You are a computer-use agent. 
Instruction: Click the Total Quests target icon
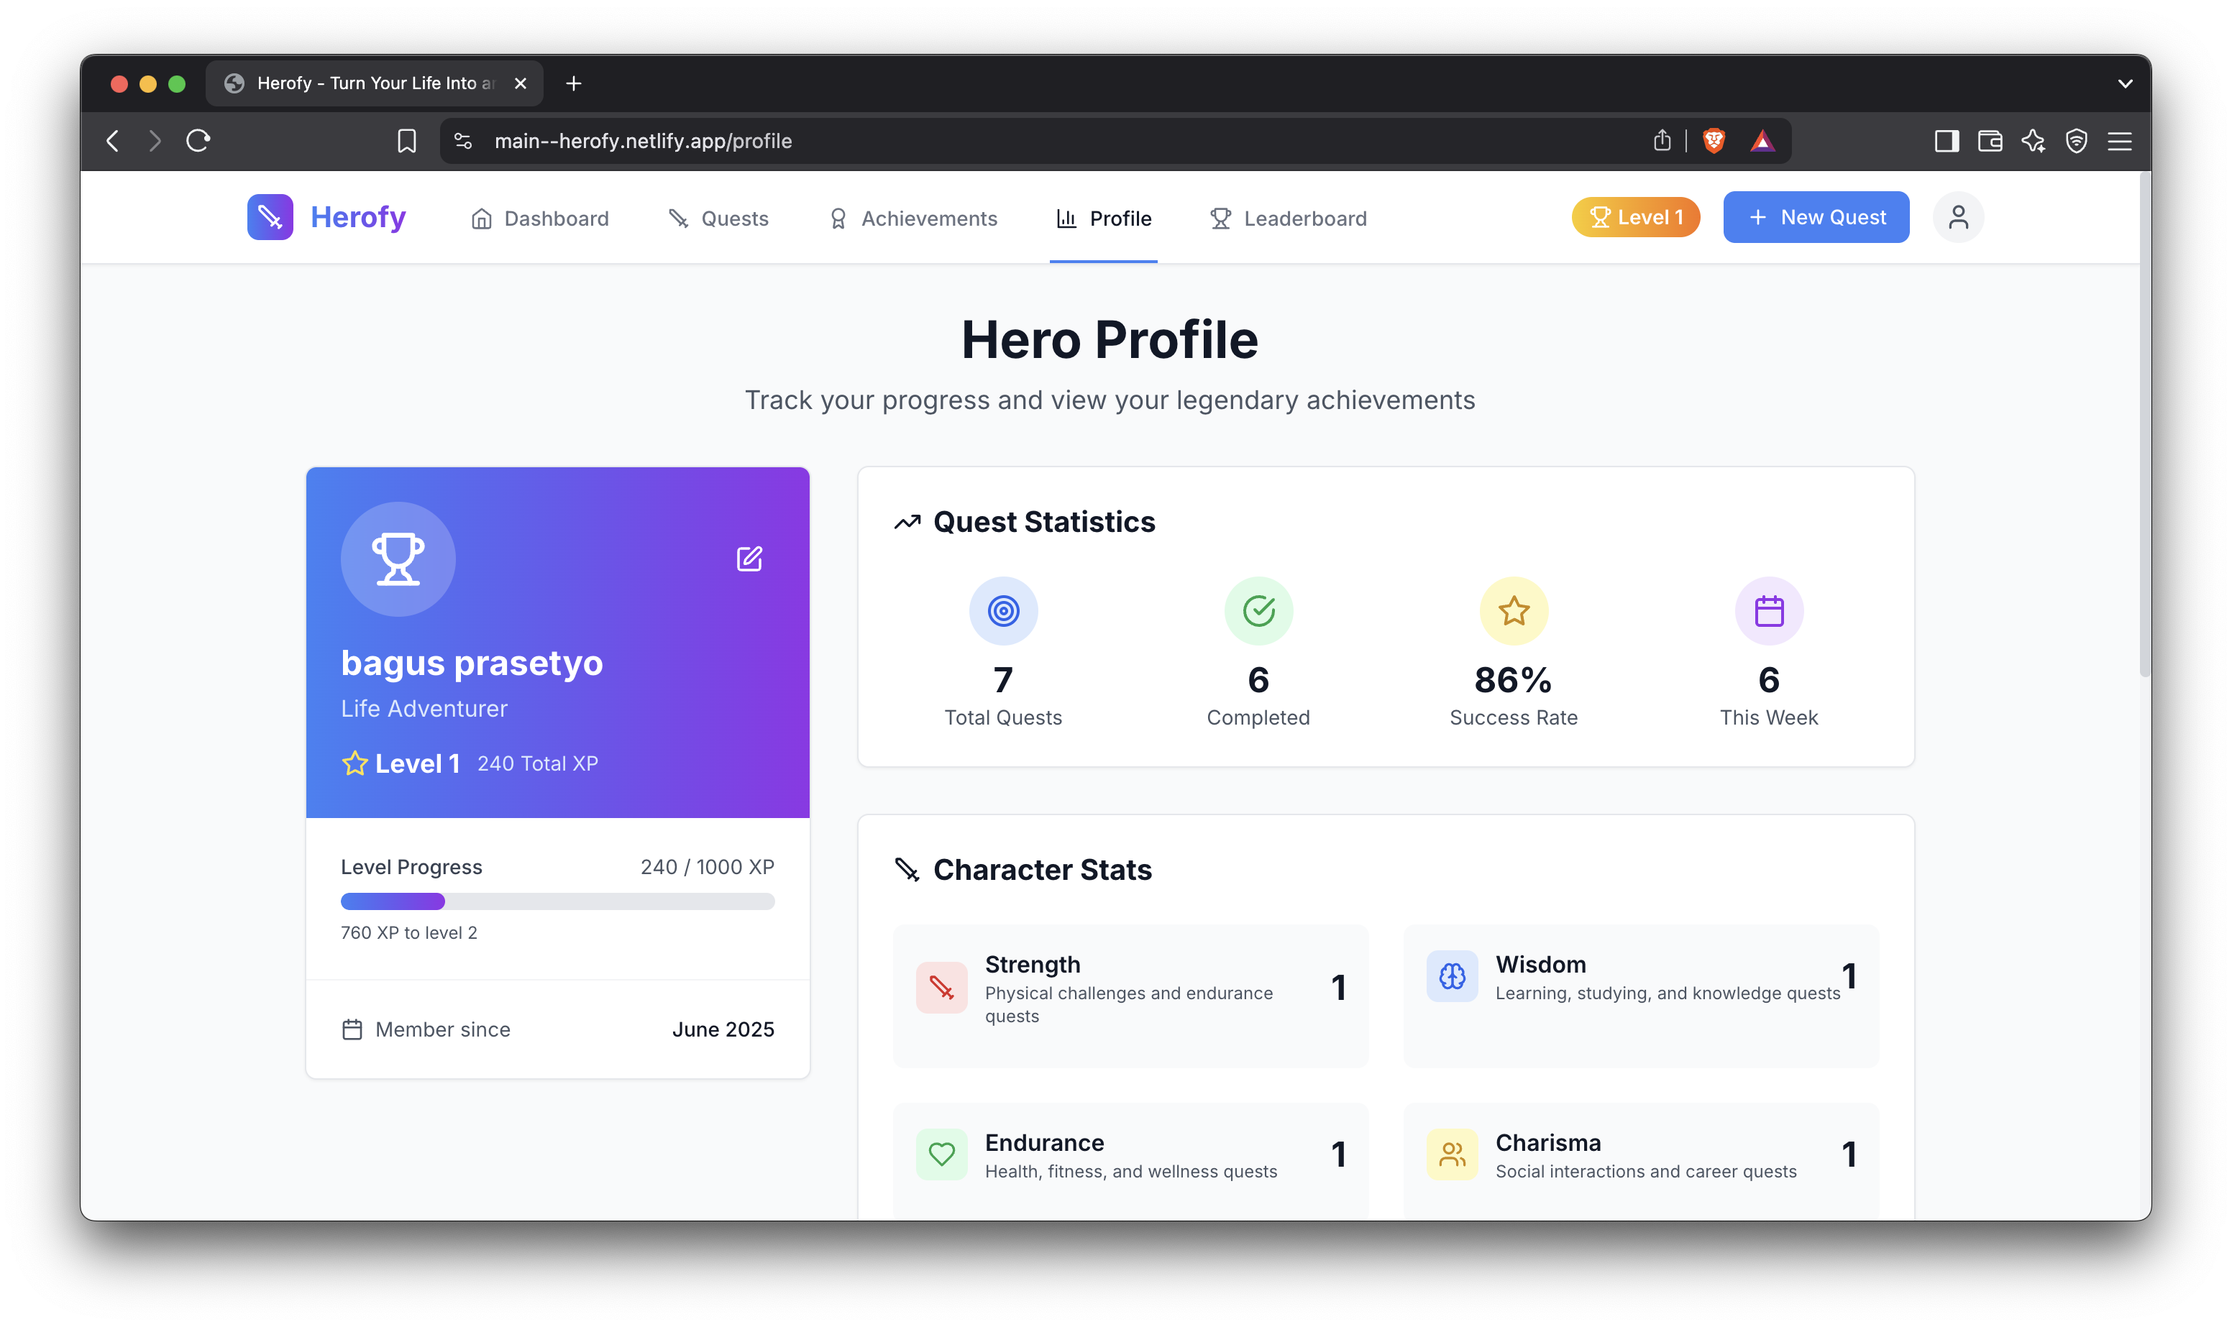[1003, 611]
